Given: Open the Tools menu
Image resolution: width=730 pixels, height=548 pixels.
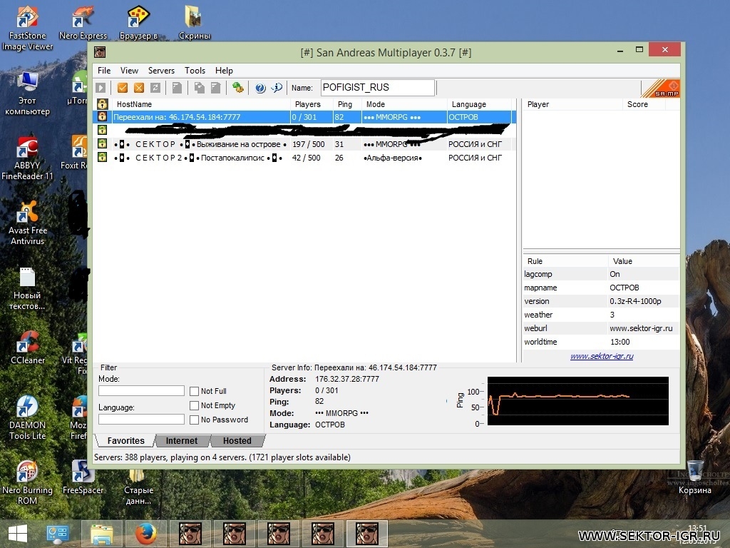Looking at the screenshot, I should click(x=195, y=71).
